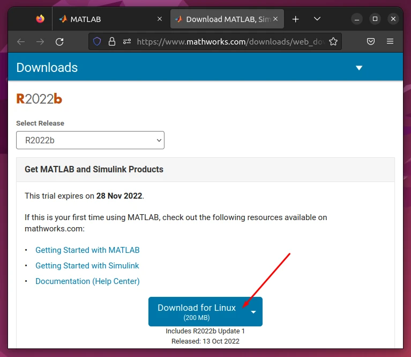
Task: Go forward to next page
Action: click(40, 41)
